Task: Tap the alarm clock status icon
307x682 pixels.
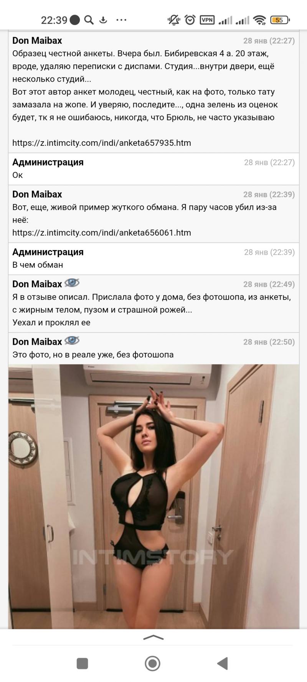Action: (190, 20)
